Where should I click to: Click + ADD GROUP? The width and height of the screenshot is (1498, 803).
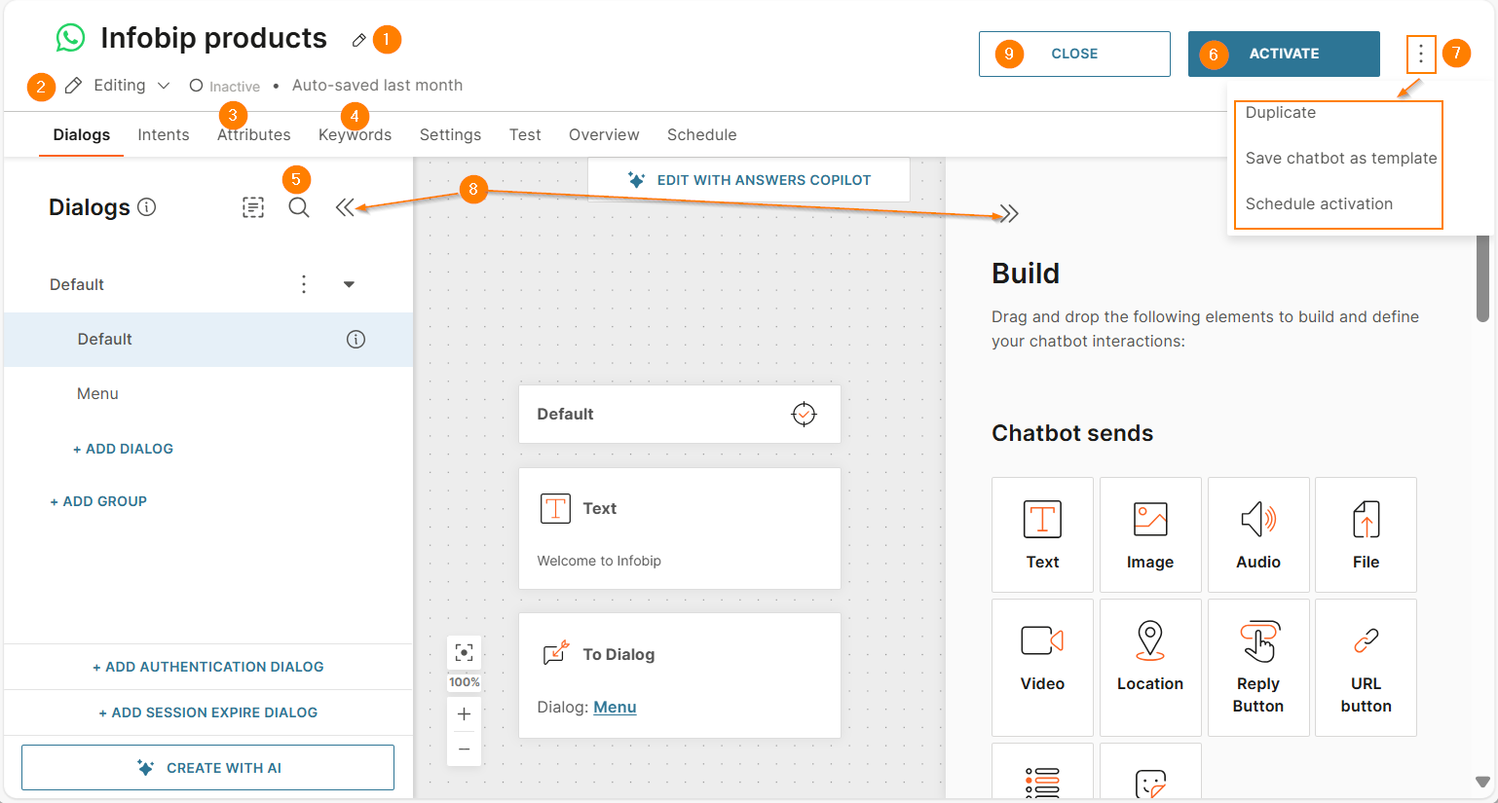click(x=98, y=501)
